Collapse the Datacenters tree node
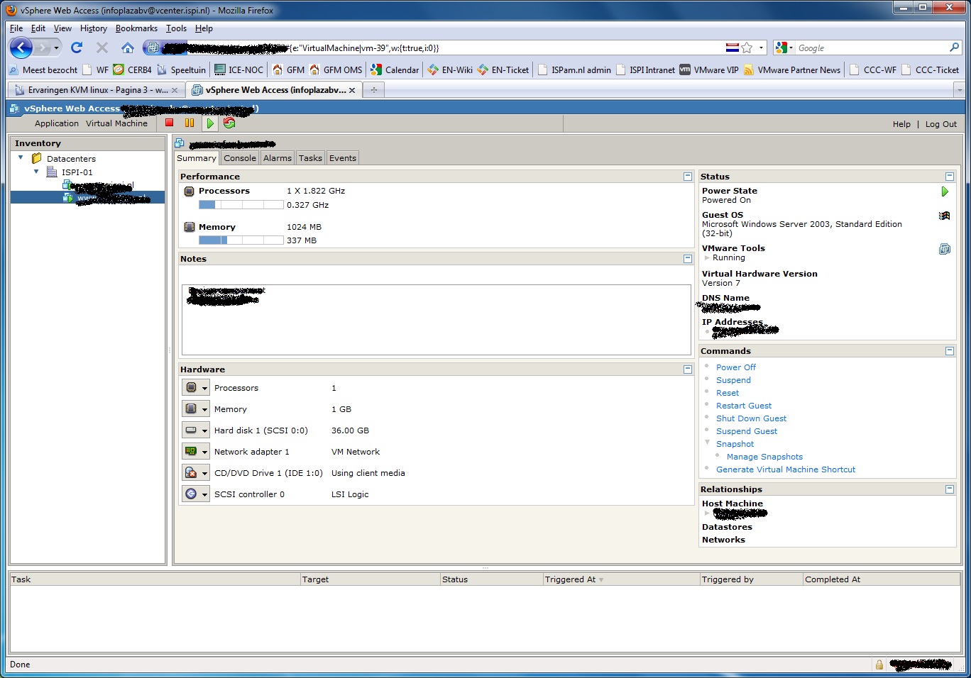The height and width of the screenshot is (678, 971). pyautogui.click(x=21, y=158)
